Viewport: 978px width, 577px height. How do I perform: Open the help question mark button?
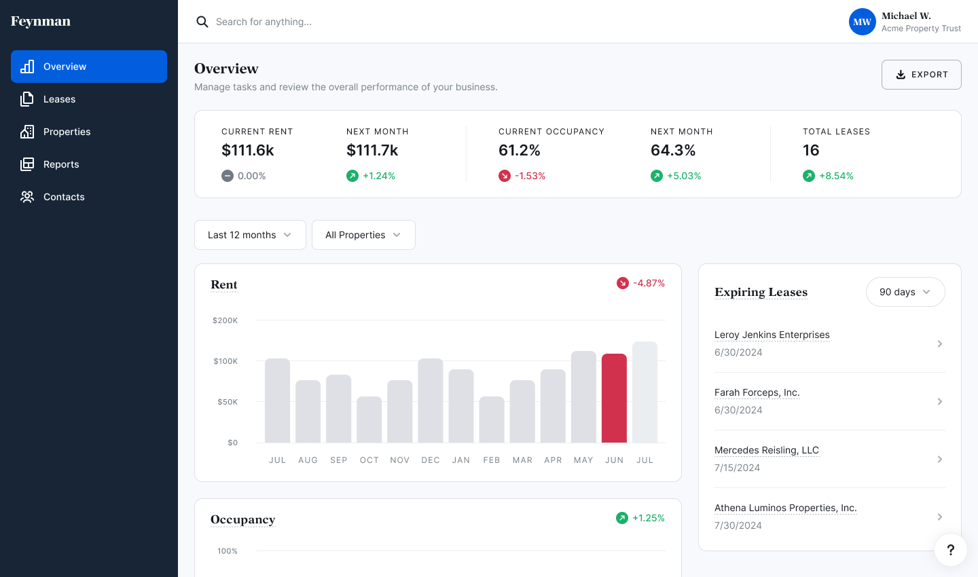pos(951,550)
